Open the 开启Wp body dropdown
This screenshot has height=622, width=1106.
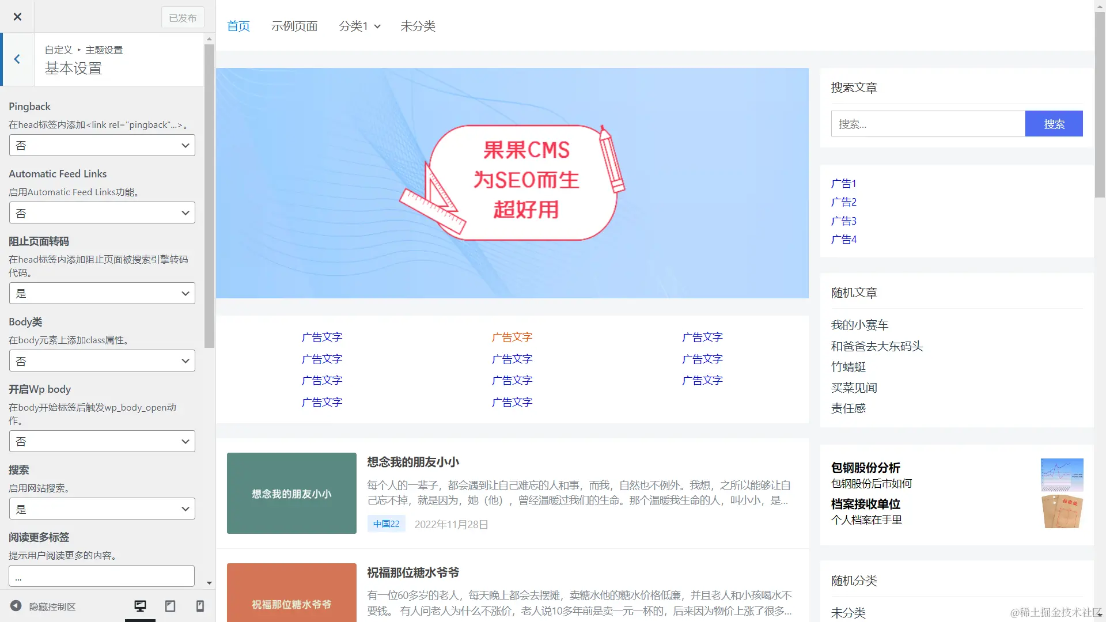102,442
